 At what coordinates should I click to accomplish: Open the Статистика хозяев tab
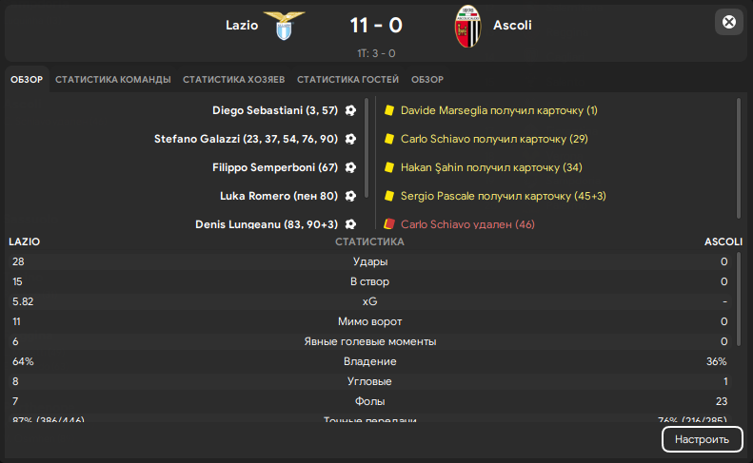click(234, 80)
